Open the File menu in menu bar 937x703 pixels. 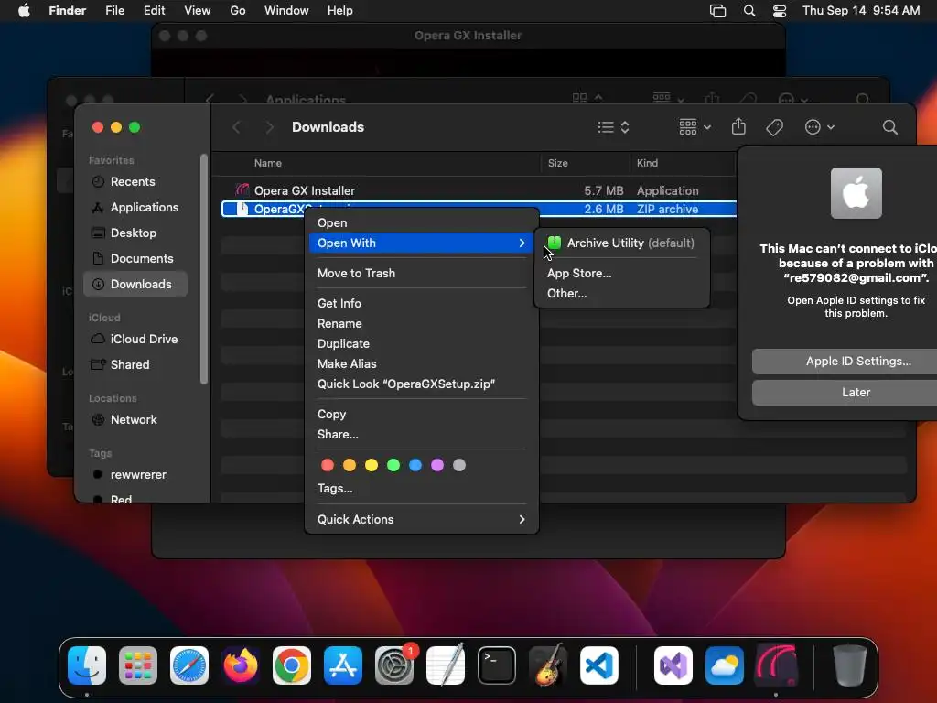click(x=114, y=11)
